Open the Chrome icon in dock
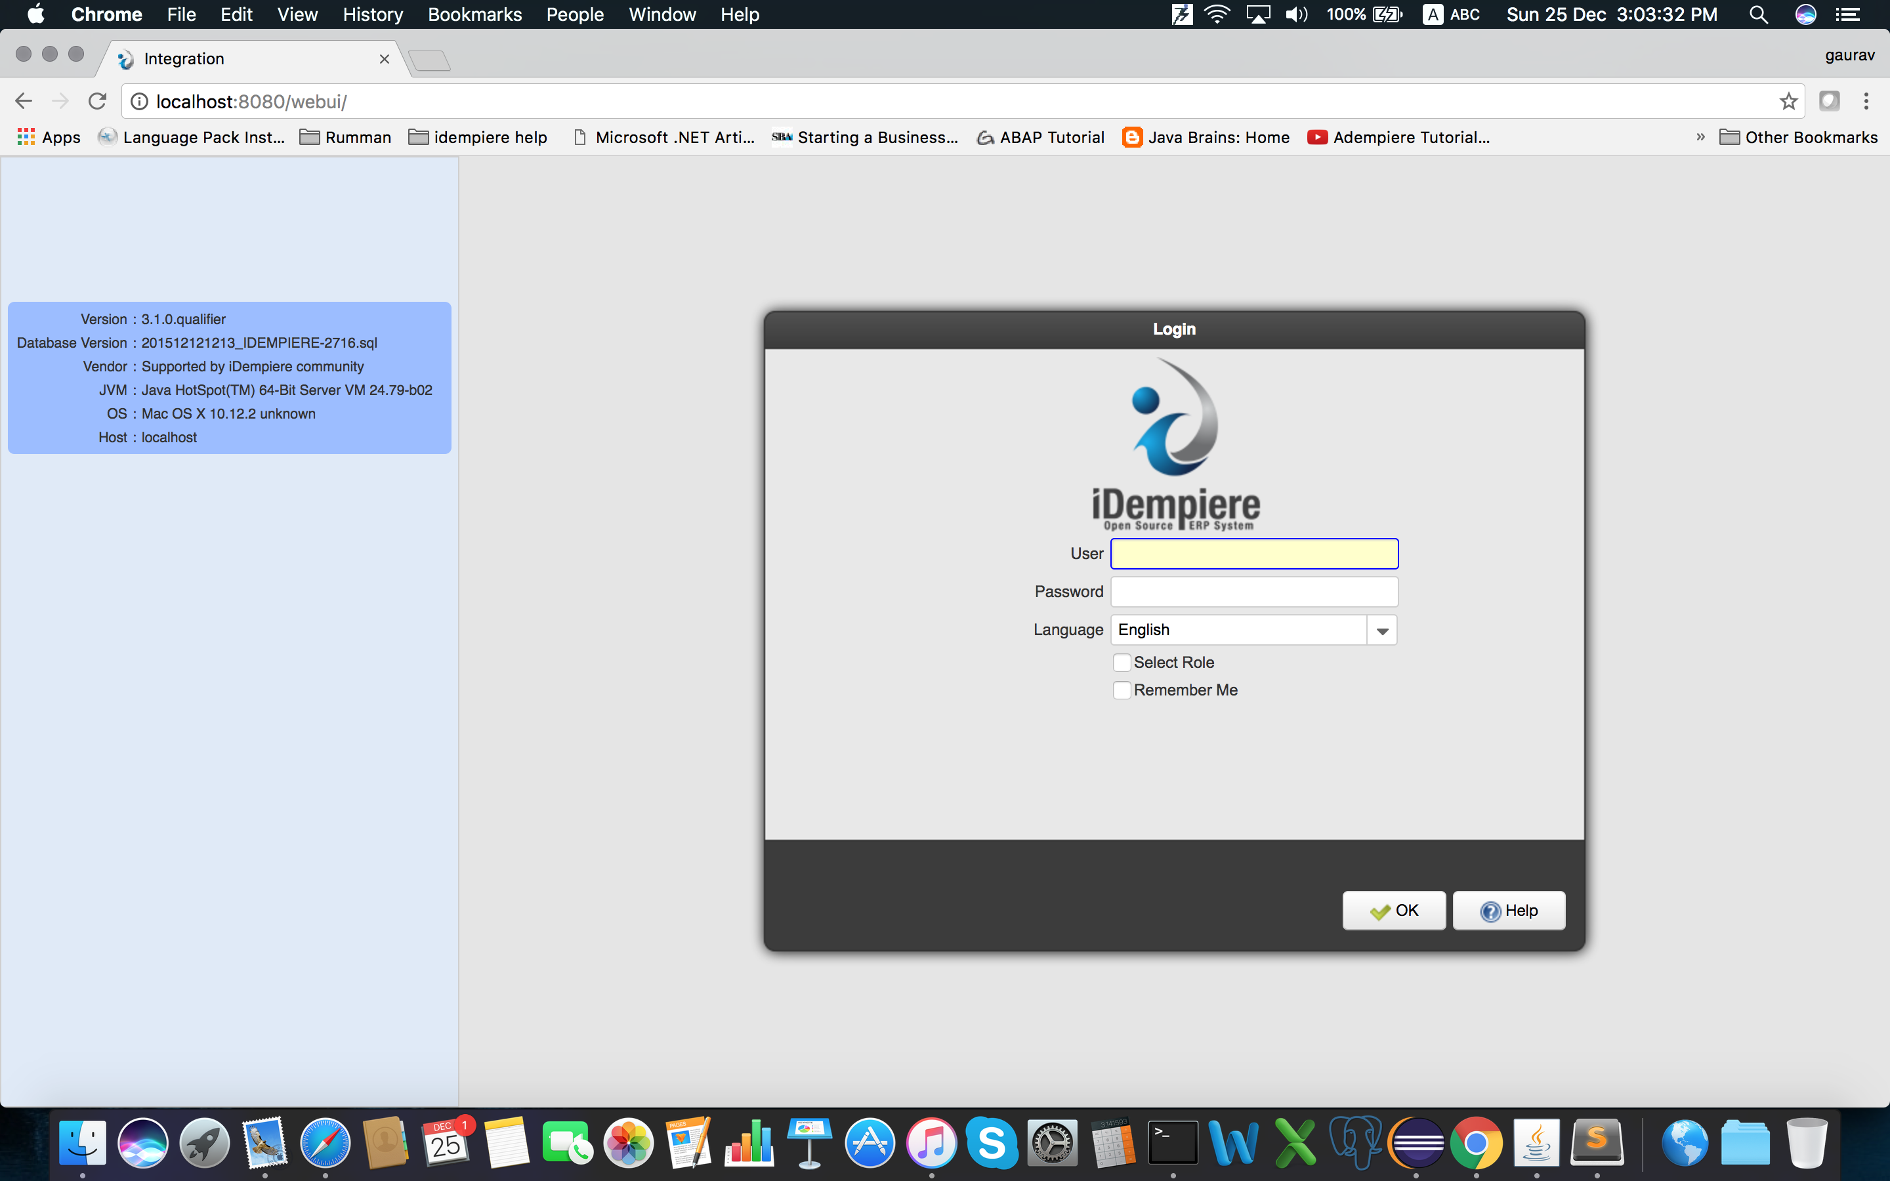 point(1476,1143)
